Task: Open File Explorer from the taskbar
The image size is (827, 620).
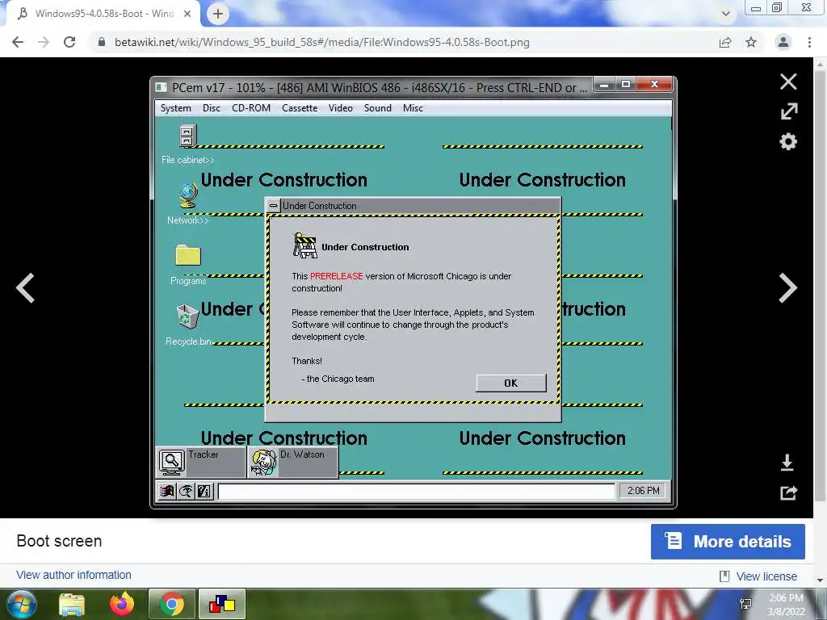Action: [x=72, y=604]
